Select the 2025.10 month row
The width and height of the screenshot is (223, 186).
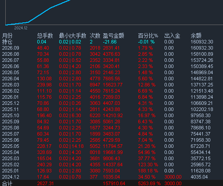11,116
